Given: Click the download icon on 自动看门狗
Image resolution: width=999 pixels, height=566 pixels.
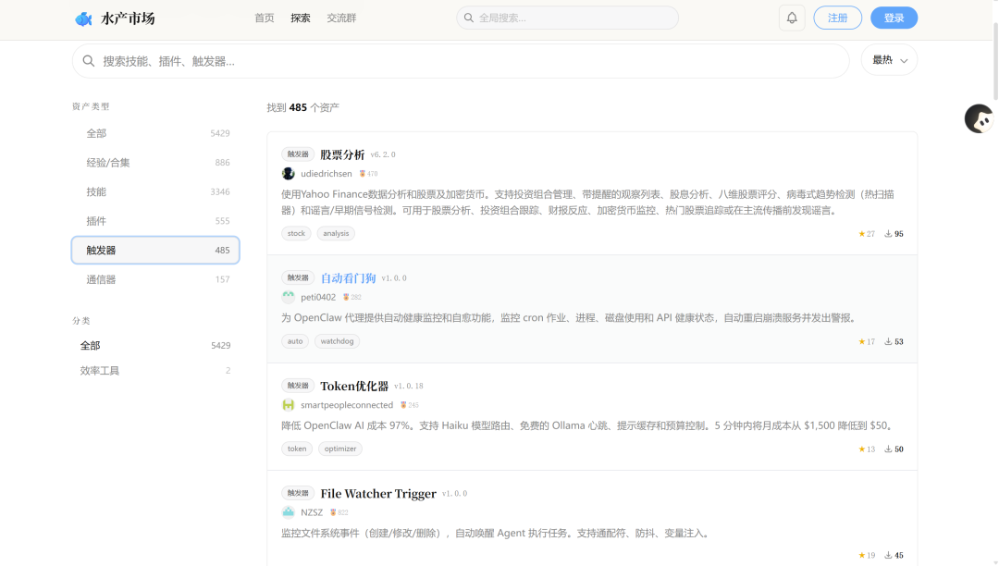Looking at the screenshot, I should 889,342.
